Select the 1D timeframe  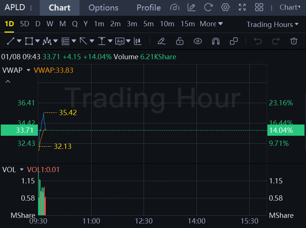(x=9, y=24)
